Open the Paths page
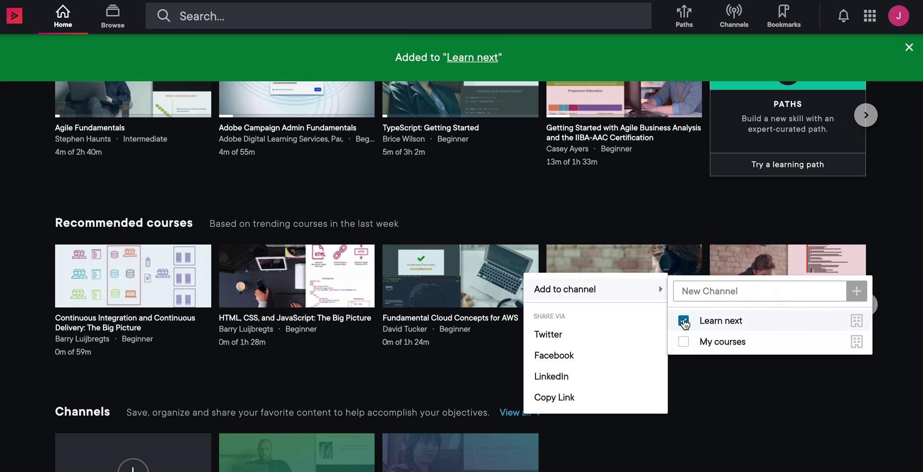Image resolution: width=923 pixels, height=472 pixels. [x=684, y=16]
